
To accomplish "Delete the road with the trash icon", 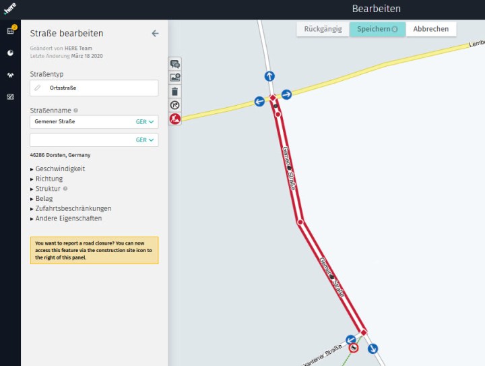I will tap(175, 92).
